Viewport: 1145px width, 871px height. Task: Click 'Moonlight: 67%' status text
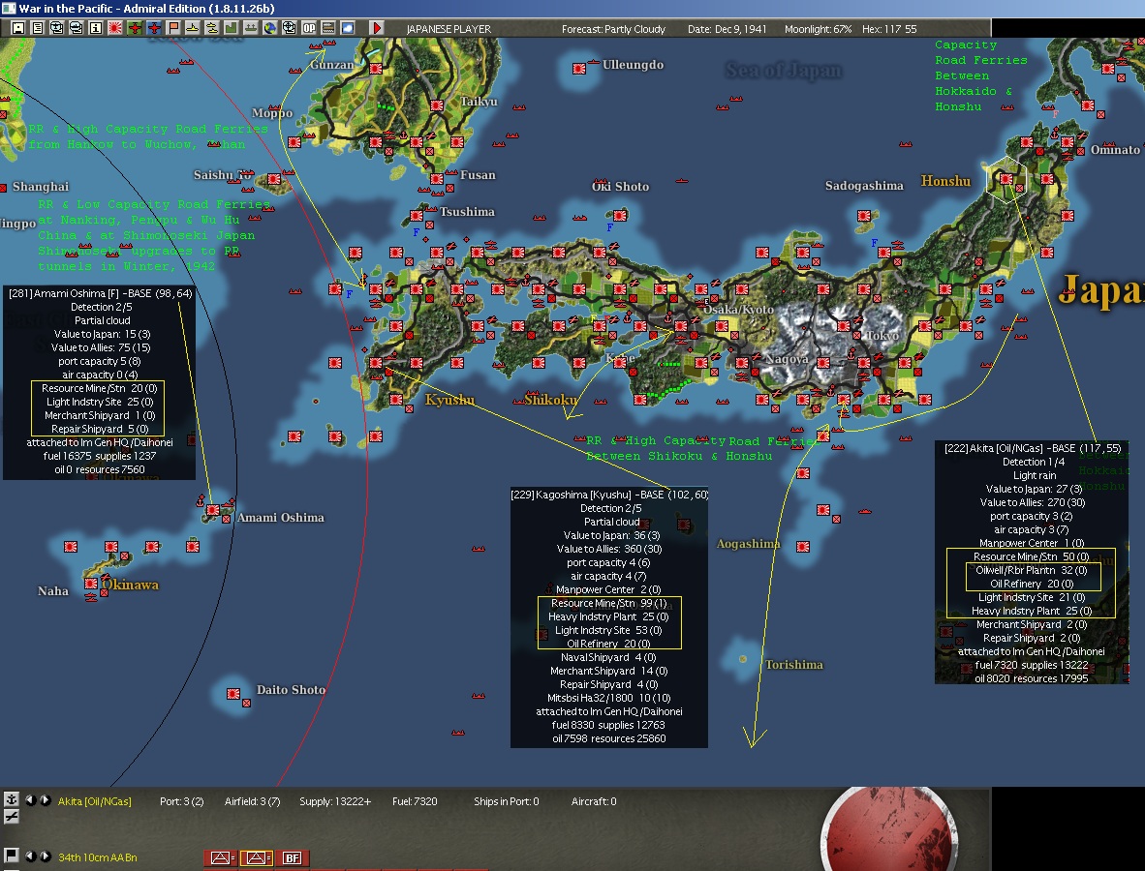coord(818,29)
